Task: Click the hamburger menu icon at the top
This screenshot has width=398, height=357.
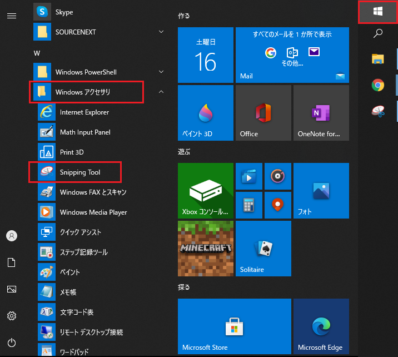Action: [x=12, y=16]
